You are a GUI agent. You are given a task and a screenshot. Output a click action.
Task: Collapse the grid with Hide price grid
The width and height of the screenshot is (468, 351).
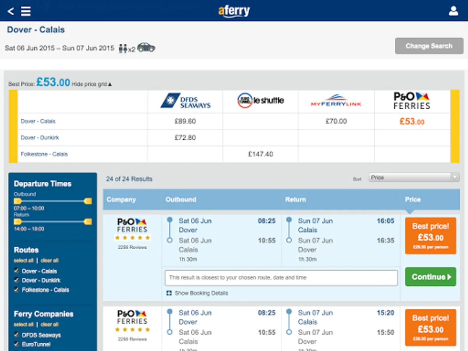[x=92, y=84]
